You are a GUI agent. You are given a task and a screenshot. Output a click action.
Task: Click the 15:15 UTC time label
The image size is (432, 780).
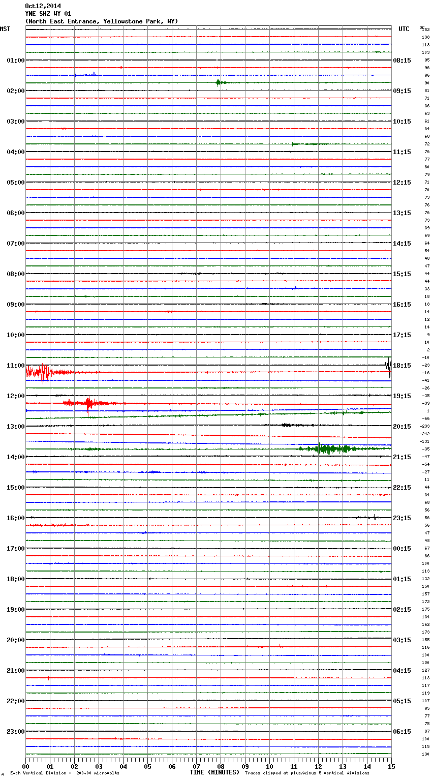[x=402, y=274]
